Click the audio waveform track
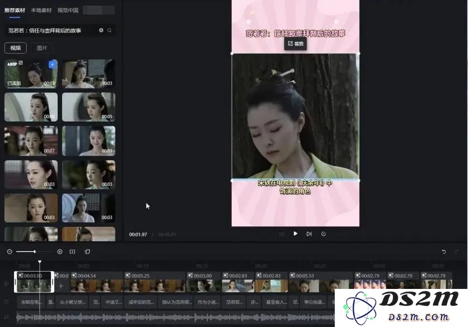 [x=176, y=317]
